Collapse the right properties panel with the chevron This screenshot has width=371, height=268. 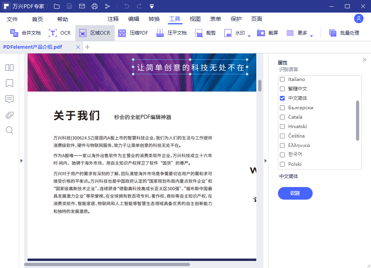[266, 160]
